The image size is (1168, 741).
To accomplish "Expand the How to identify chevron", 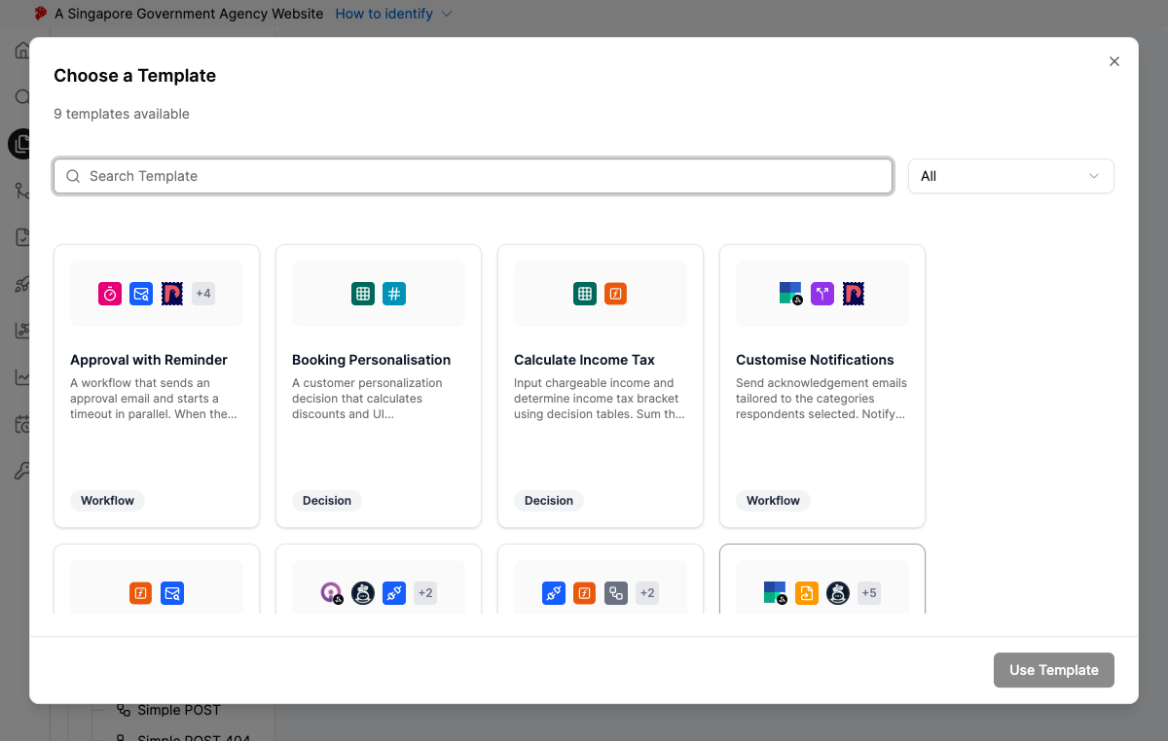I will click(x=447, y=14).
